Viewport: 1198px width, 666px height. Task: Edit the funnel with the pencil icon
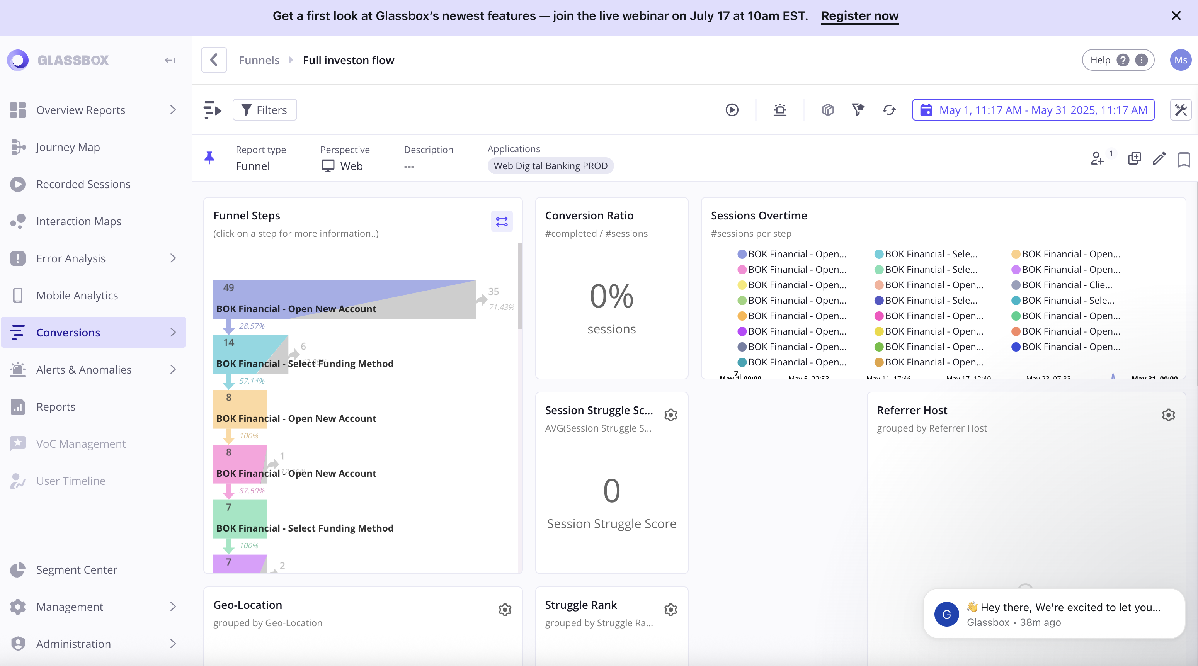coord(1159,158)
